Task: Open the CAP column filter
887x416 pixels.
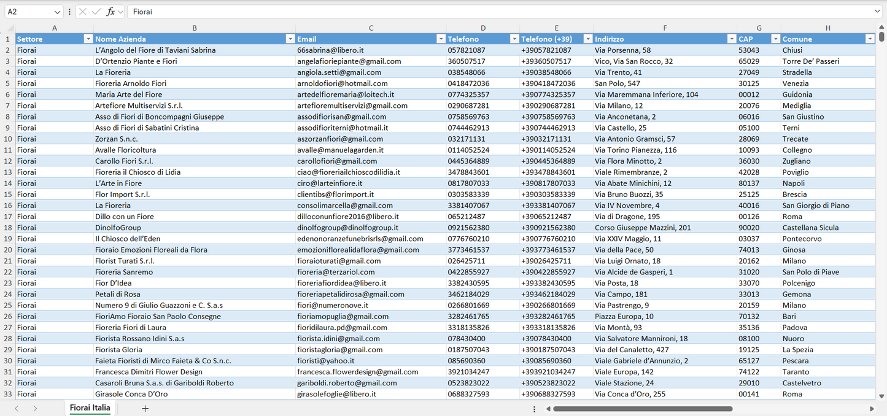Action: tap(775, 39)
